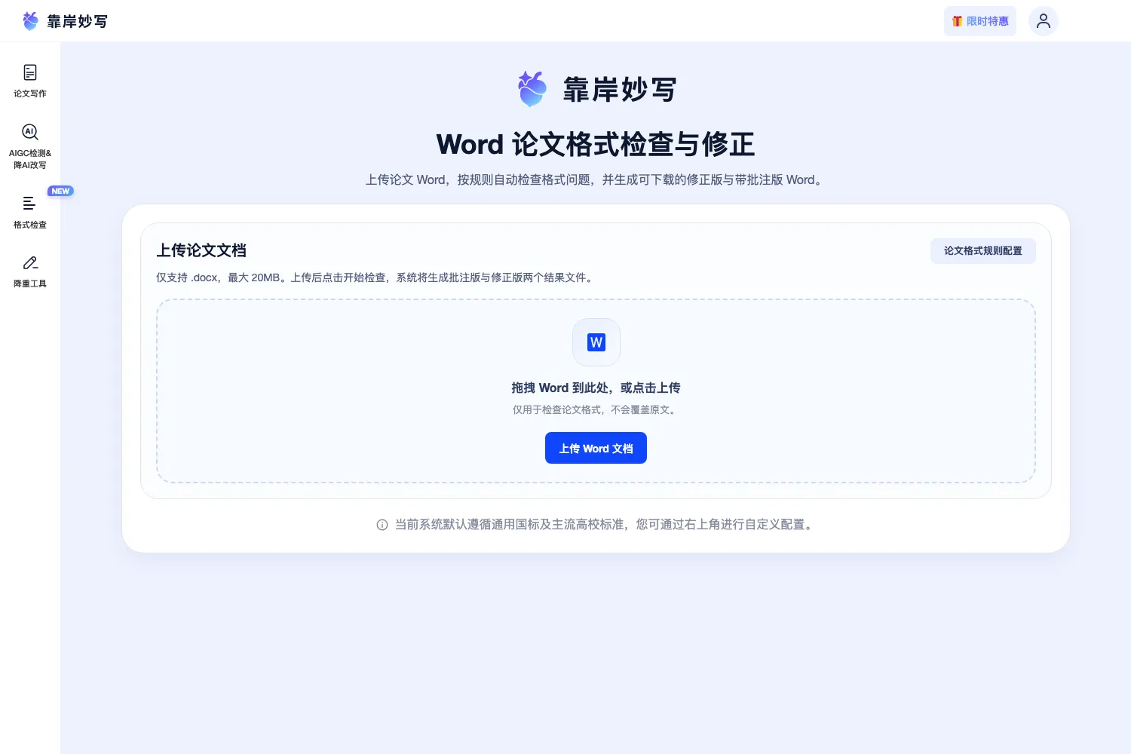This screenshot has width=1131, height=754.
Task: Select the 论文写作 sidebar label
Action: [30, 93]
